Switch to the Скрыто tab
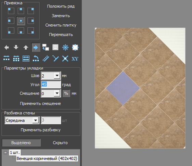The height and width of the screenshot is (166, 192). click(60, 143)
